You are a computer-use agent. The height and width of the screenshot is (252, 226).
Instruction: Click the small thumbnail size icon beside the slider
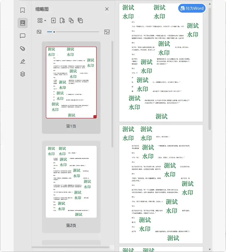click(x=39, y=32)
